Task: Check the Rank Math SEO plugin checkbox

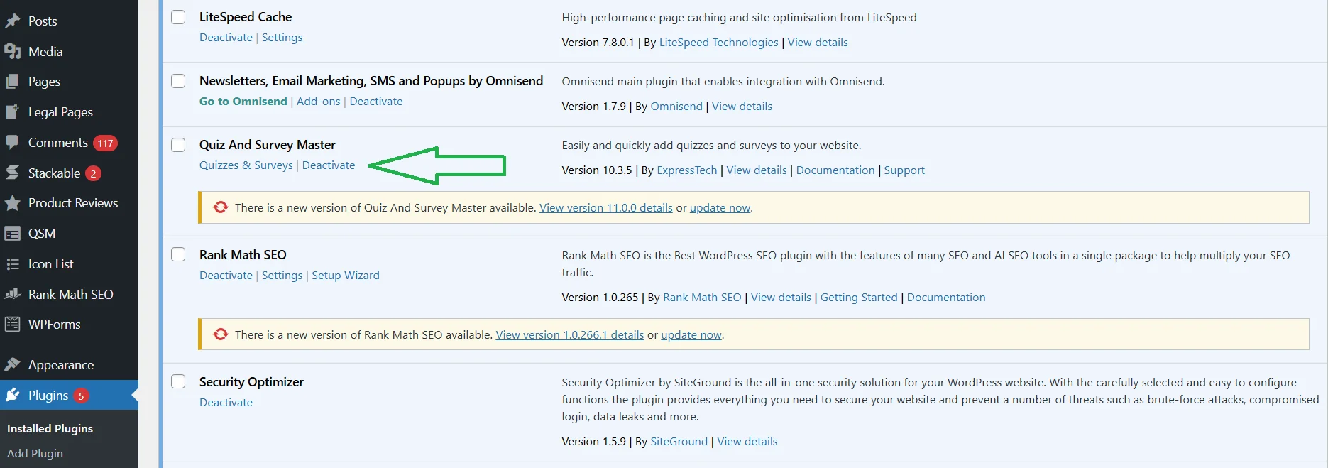Action: [x=178, y=255]
